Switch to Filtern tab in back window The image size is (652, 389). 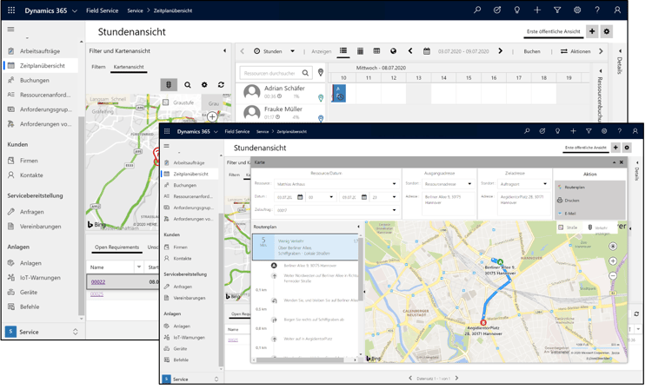click(x=98, y=66)
